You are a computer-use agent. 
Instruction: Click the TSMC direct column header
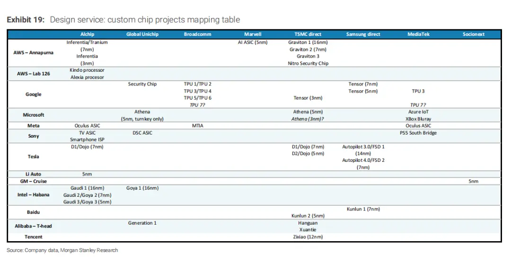(308, 34)
